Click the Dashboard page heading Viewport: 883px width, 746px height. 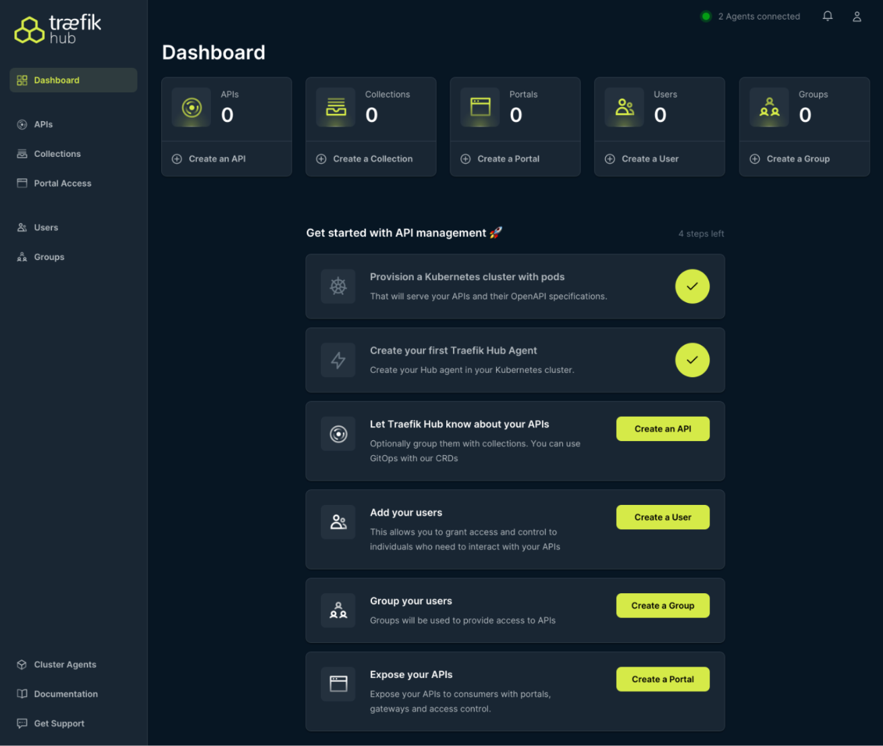(214, 53)
